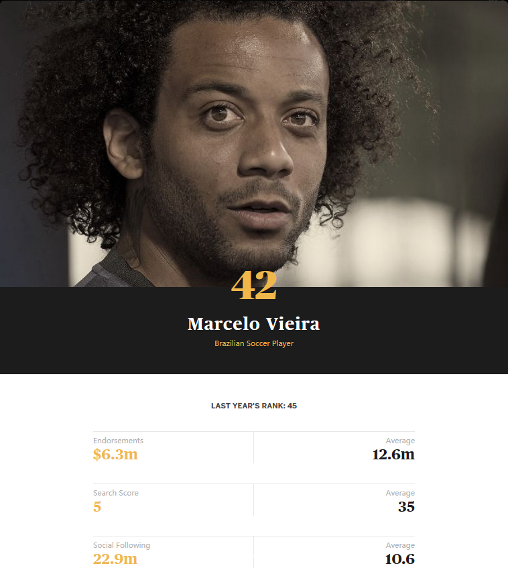Click the Brazilian Soccer Player subtitle

254,343
